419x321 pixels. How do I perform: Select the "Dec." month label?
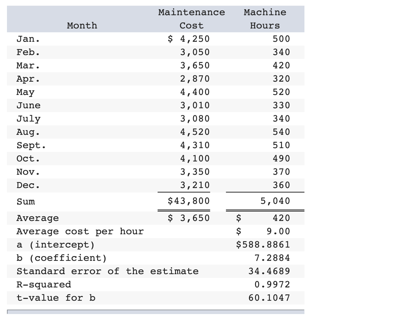[28, 185]
